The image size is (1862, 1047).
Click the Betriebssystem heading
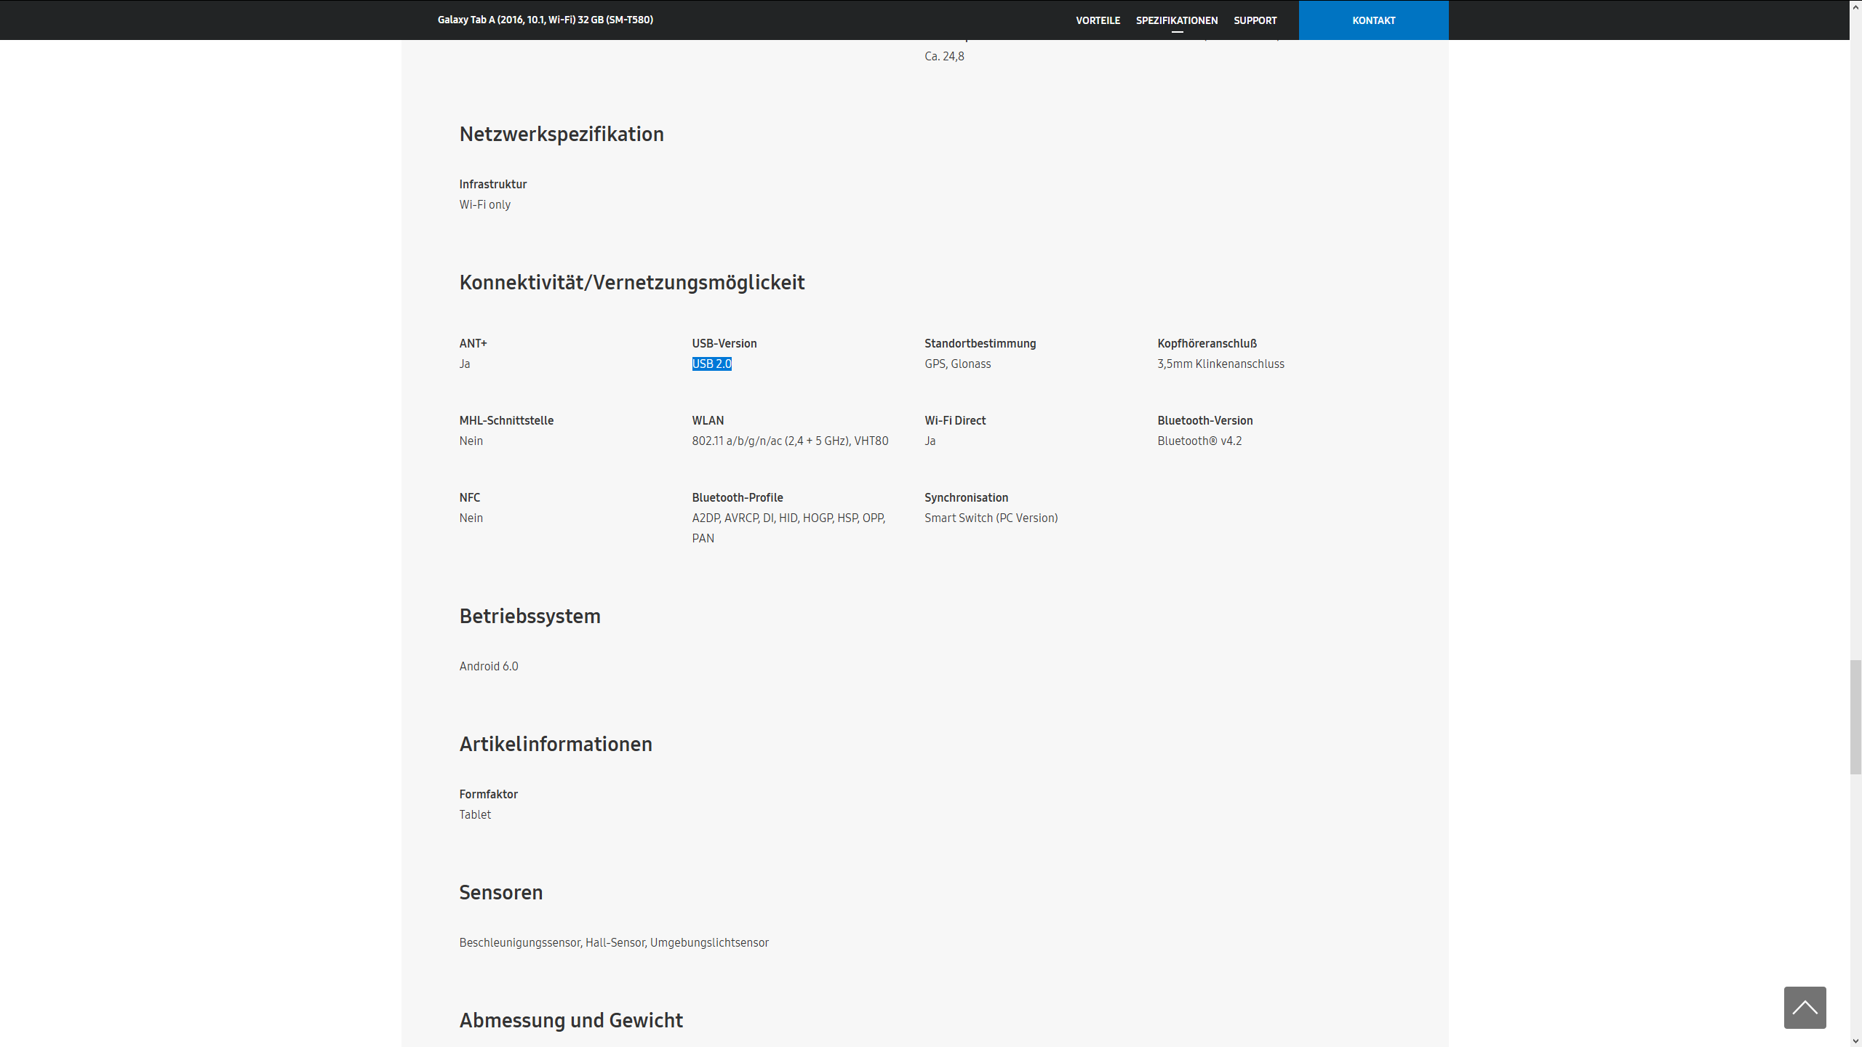530,616
